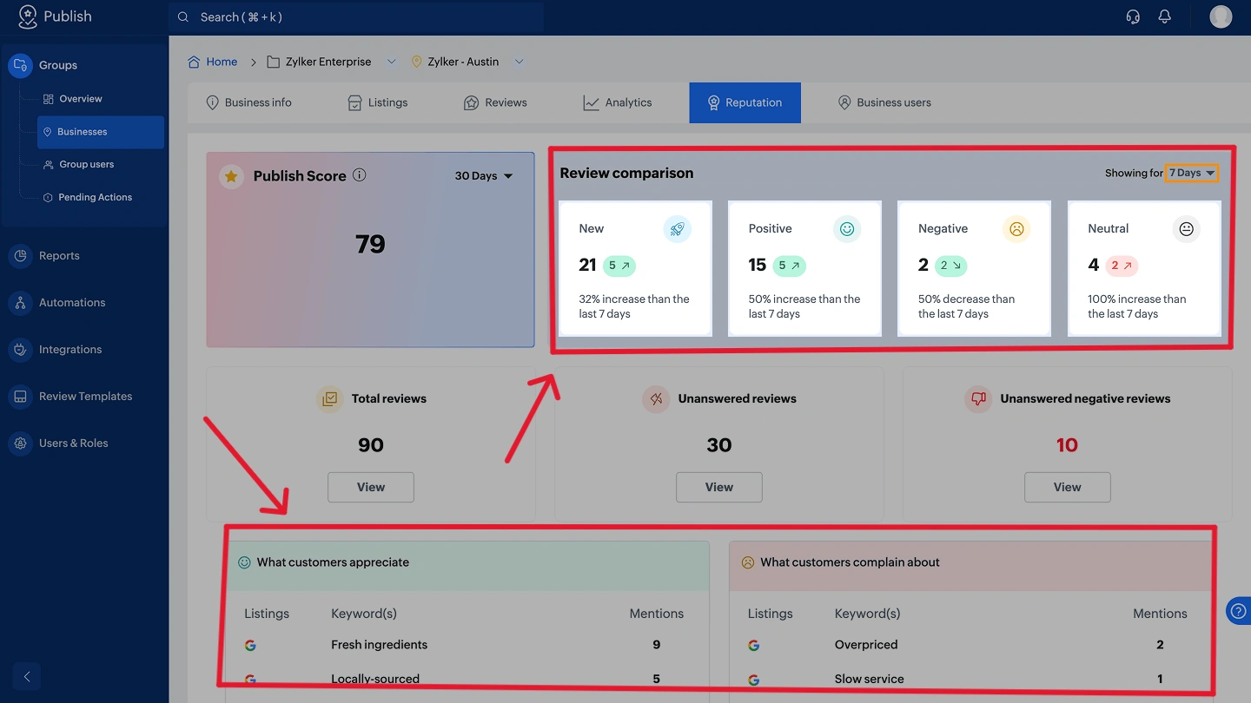
Task: Click the search input field
Action: point(356,17)
